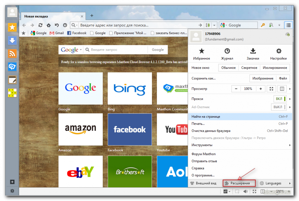The height and width of the screenshot is (201, 299).
Task: Close the Новая вкладка tab
Action: click(82, 16)
